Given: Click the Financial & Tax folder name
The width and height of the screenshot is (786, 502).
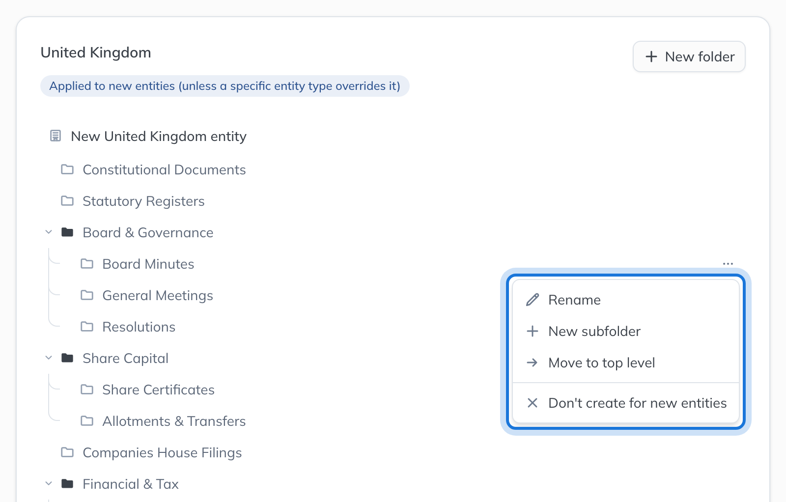Looking at the screenshot, I should coord(131,484).
